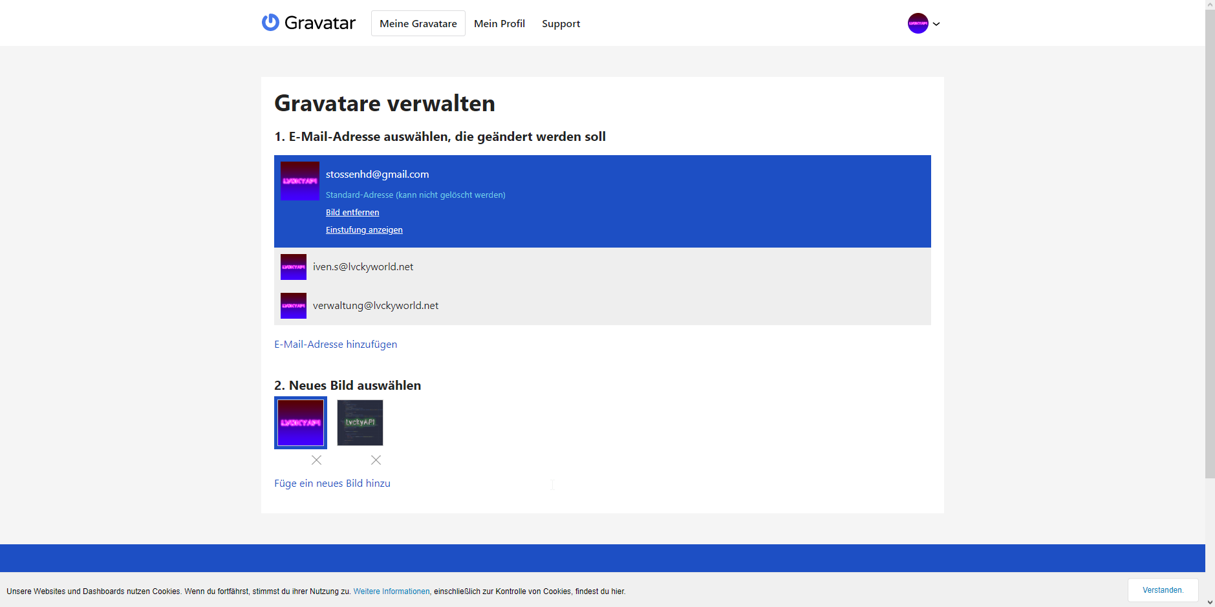The image size is (1215, 607).
Task: Select verwaltung@lvckyworld.net email address
Action: (x=375, y=306)
